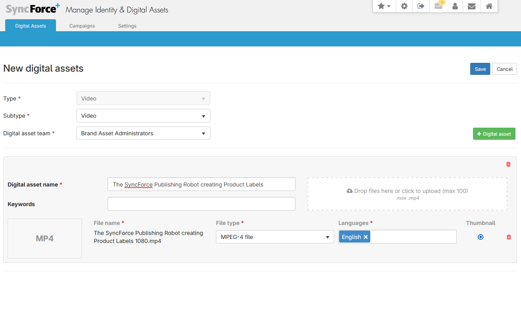Open the favorites star menu
Viewport: 521px width, 325px height.
[x=384, y=6]
